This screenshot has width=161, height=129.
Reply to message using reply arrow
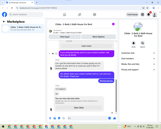pos(53,54)
